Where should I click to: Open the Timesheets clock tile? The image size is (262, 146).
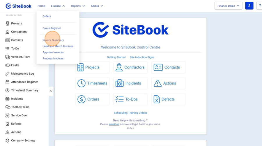(92, 83)
